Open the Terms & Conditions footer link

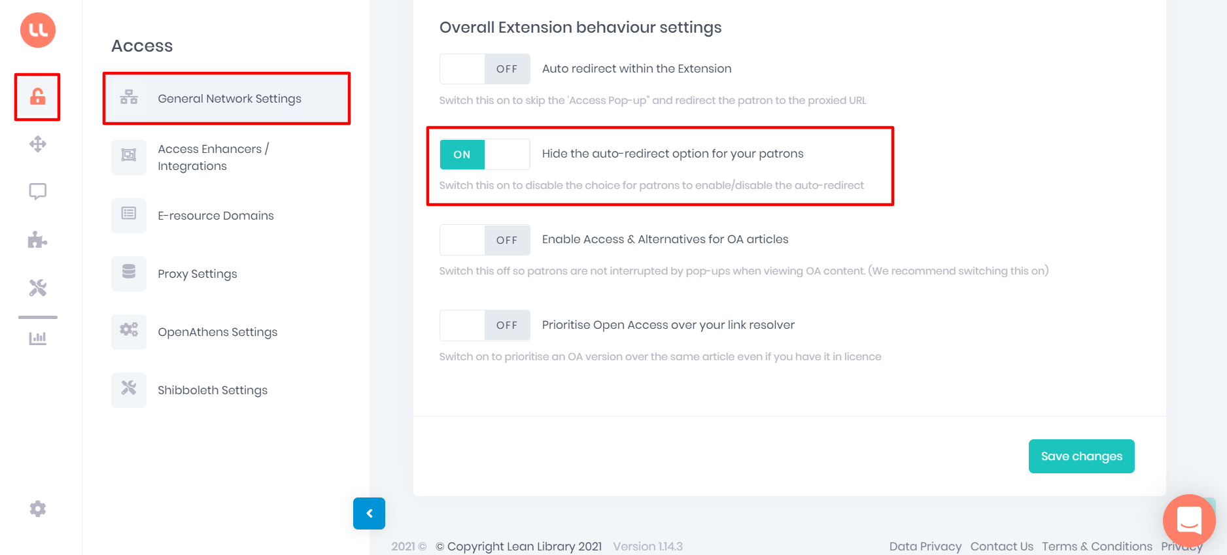(1097, 547)
